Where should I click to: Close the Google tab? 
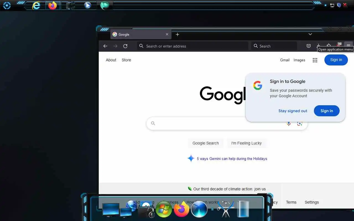tap(167, 34)
